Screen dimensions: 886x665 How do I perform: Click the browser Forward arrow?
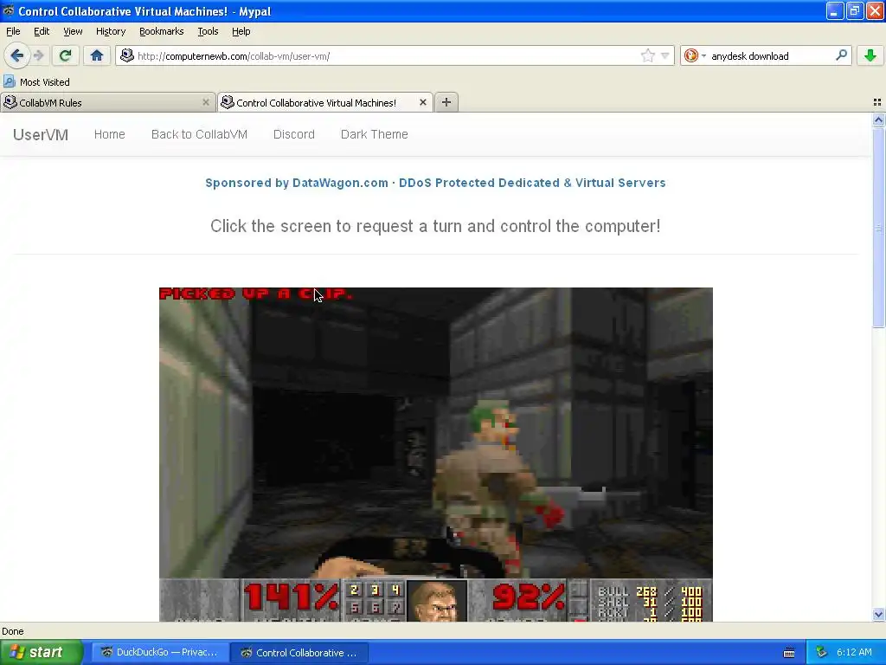pyautogui.click(x=38, y=55)
